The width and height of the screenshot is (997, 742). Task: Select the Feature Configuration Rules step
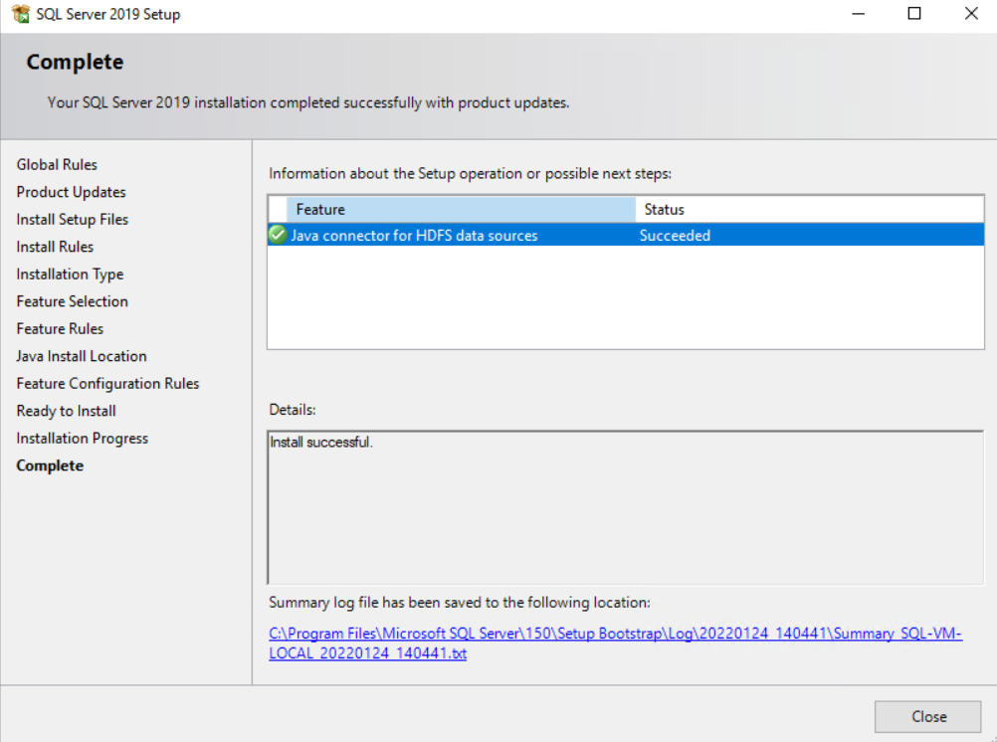click(x=107, y=383)
